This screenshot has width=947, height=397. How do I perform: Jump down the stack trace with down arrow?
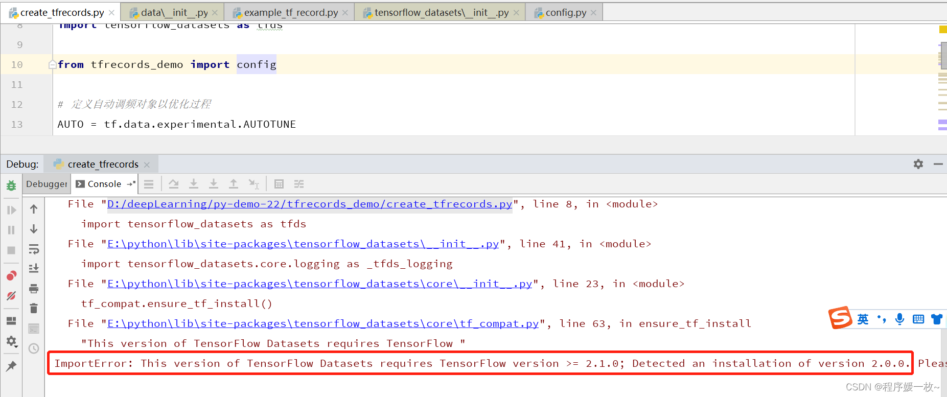[34, 229]
